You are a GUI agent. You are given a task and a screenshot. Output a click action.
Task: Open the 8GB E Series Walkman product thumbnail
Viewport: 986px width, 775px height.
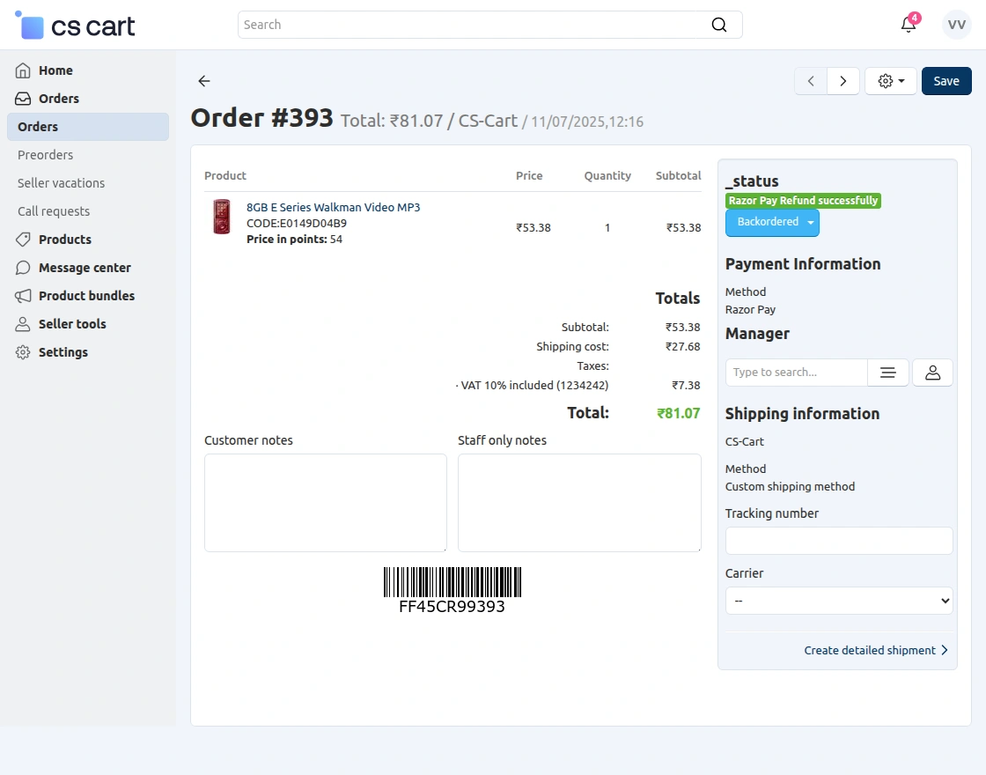point(221,217)
